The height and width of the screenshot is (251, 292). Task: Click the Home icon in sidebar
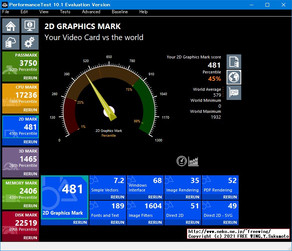click(x=11, y=26)
